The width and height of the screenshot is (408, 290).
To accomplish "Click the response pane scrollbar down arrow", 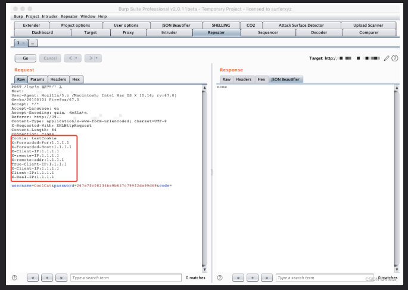I will coord(397,269).
